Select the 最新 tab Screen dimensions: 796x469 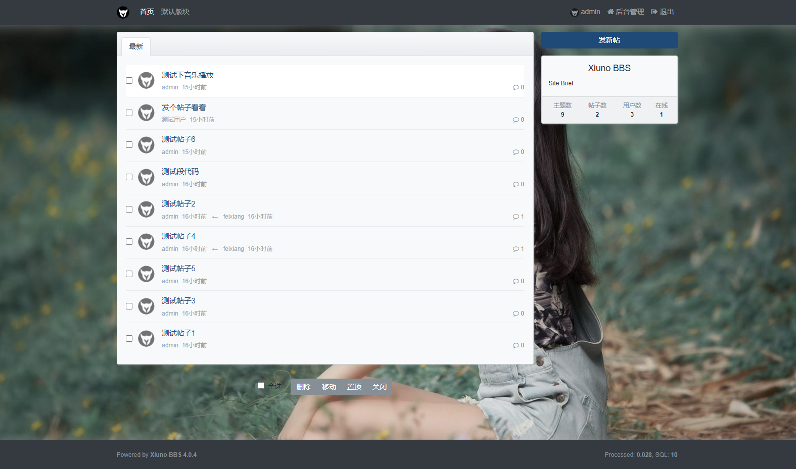(136, 46)
